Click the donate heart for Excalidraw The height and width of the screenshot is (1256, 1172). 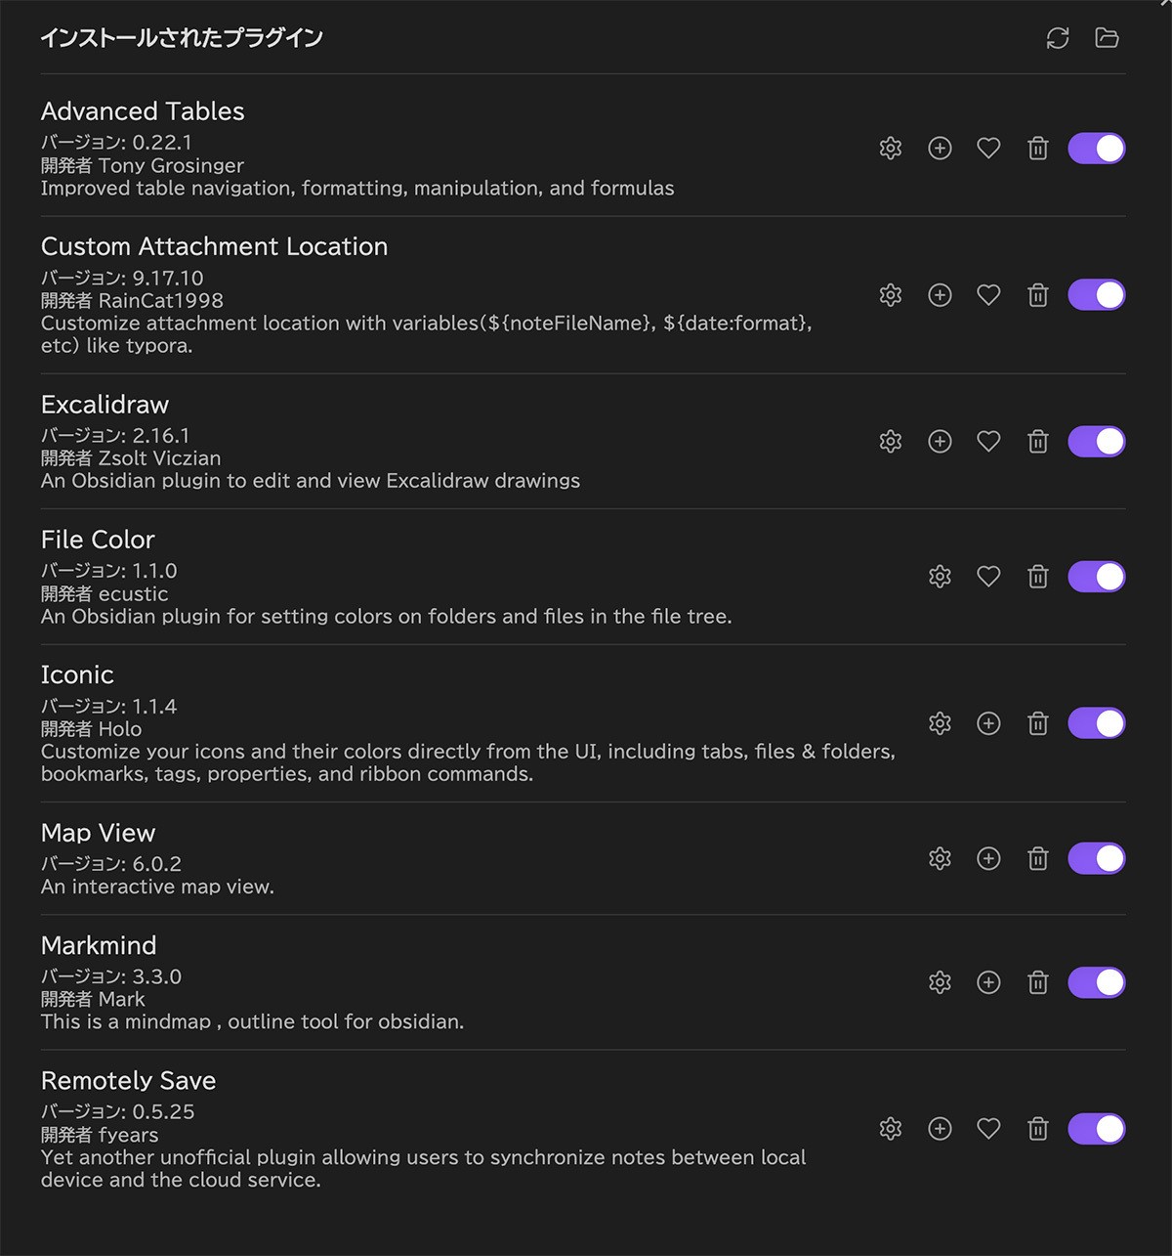(x=988, y=442)
